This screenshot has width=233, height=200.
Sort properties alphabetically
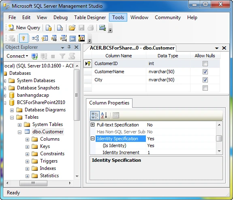click(x=104, y=115)
